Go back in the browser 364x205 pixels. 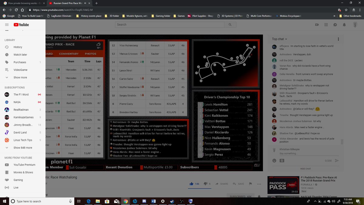(x=5, y=10)
